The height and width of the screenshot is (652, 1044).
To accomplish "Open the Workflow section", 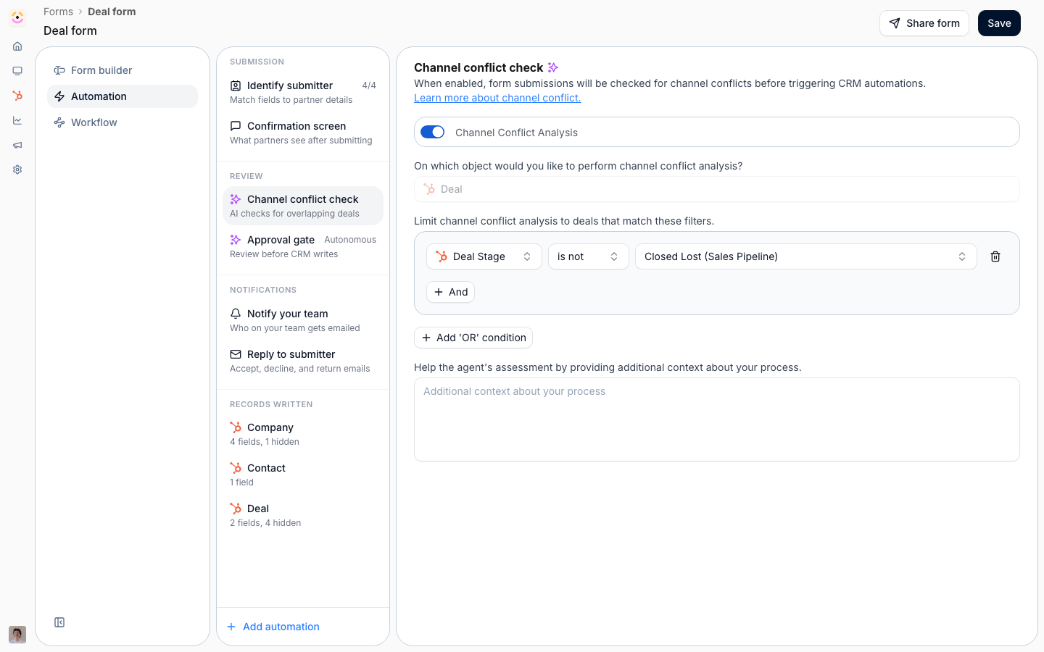I will click(x=123, y=122).
